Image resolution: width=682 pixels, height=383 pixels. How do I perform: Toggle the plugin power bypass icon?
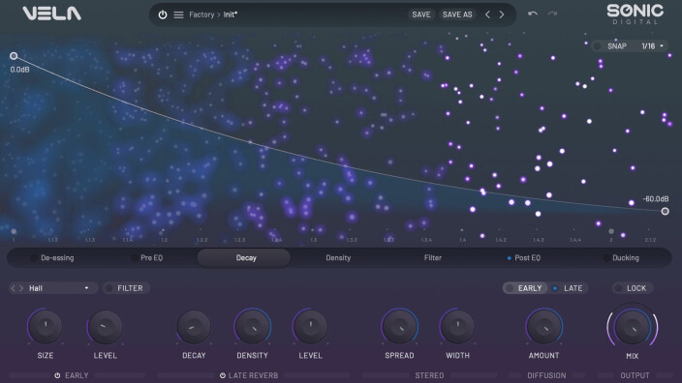[x=163, y=15]
